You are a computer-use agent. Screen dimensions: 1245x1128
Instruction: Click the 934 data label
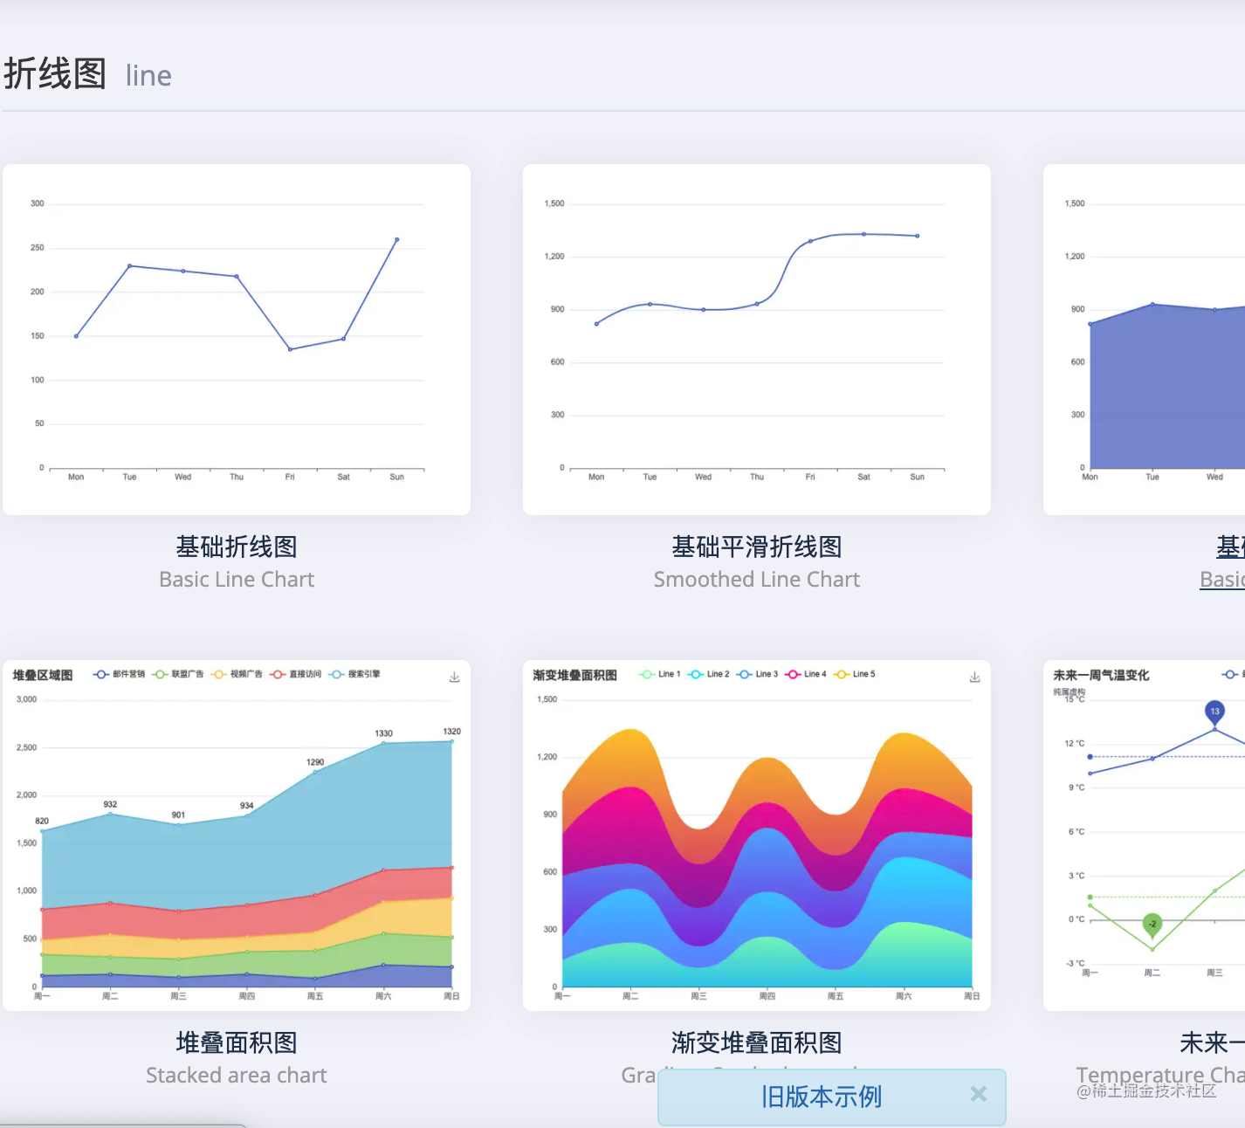click(247, 806)
